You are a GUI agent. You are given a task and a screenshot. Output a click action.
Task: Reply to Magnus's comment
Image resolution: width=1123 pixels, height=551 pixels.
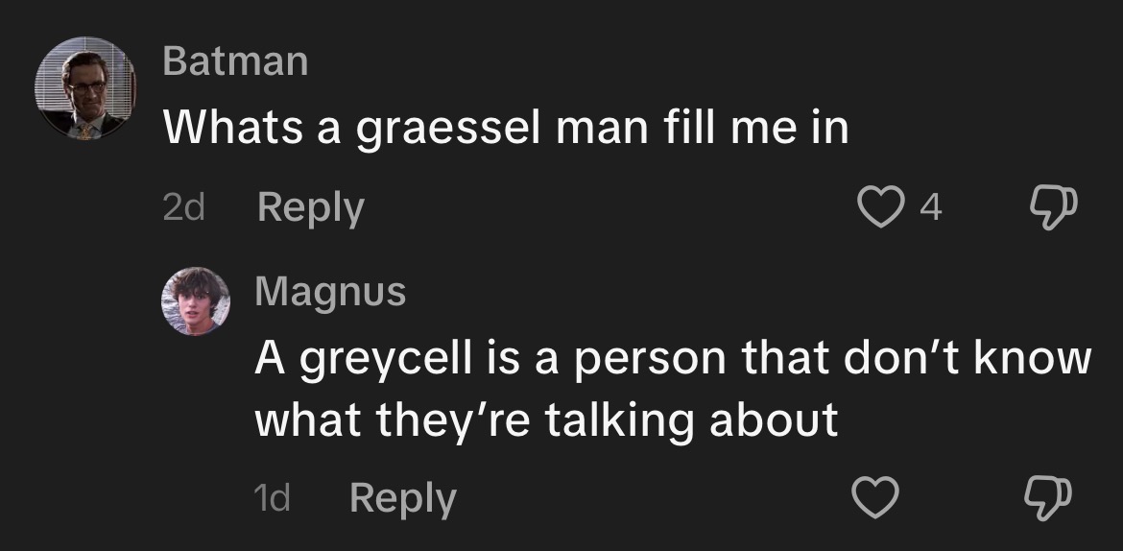402,498
